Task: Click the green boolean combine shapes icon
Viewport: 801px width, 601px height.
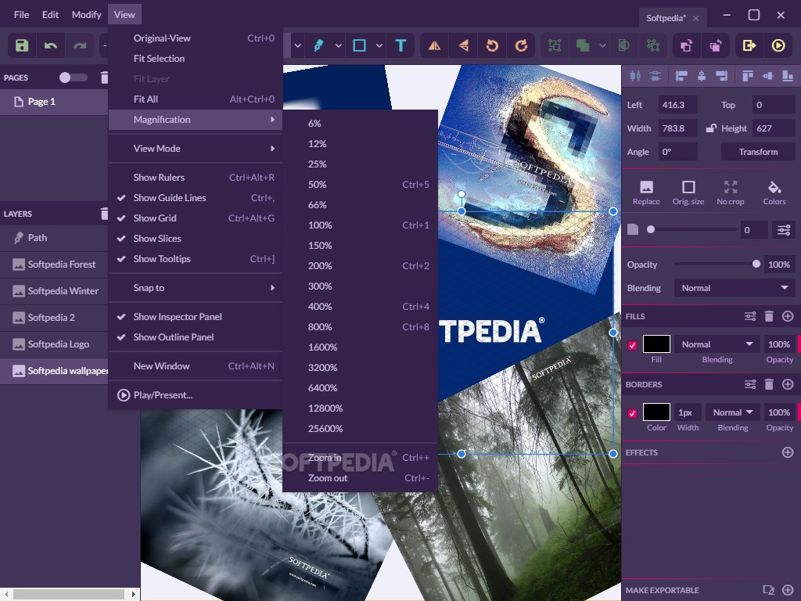Action: pyautogui.click(x=583, y=45)
